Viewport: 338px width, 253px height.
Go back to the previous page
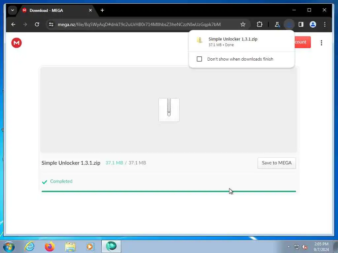[13, 24]
